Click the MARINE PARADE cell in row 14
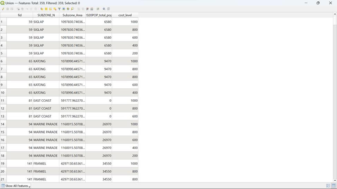Image resolution: width=337 pixels, height=189 pixels. (x=46, y=124)
